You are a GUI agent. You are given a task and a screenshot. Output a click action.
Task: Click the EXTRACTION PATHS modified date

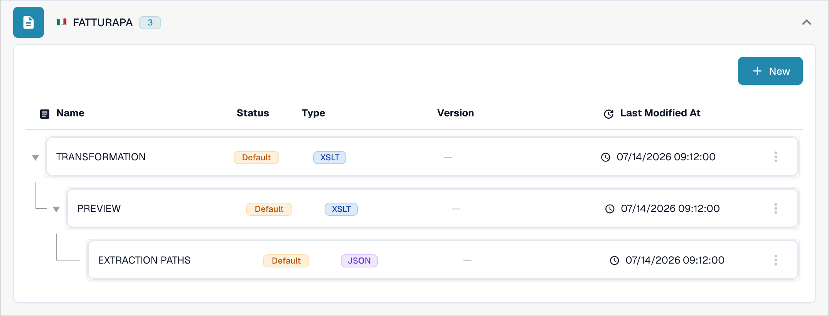point(675,260)
